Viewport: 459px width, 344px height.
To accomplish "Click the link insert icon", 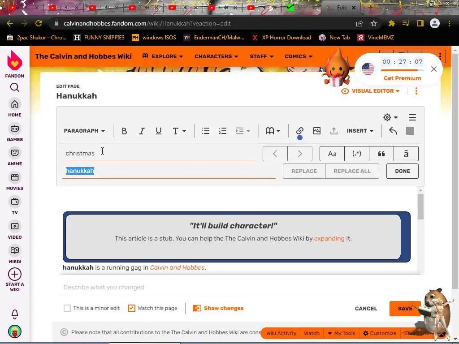I will 299,131.
